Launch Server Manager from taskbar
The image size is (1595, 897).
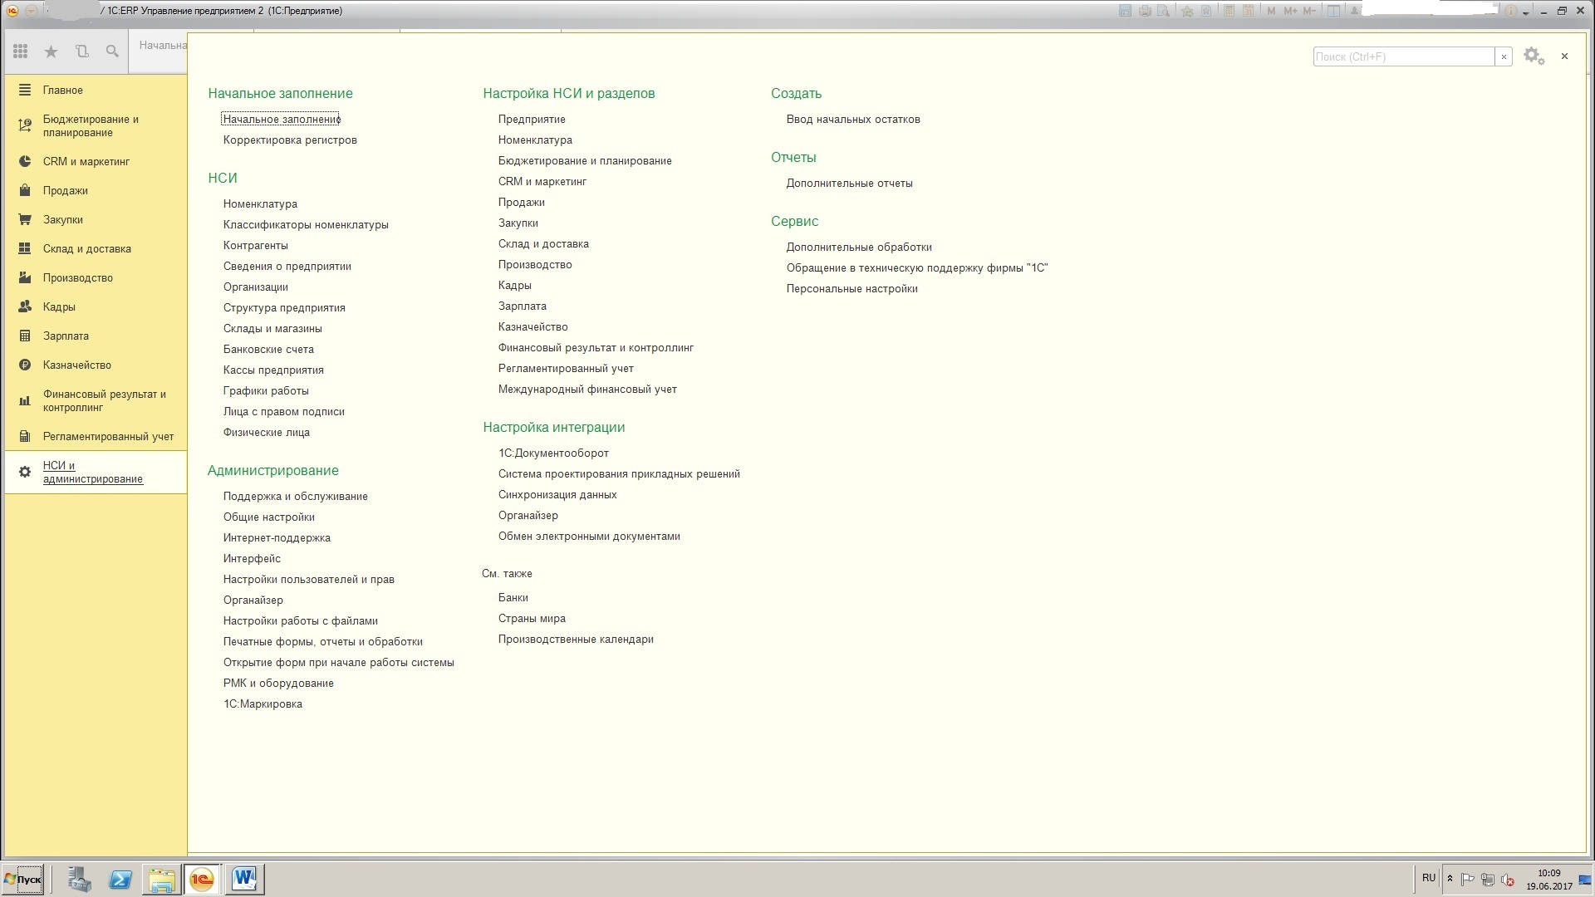point(79,880)
